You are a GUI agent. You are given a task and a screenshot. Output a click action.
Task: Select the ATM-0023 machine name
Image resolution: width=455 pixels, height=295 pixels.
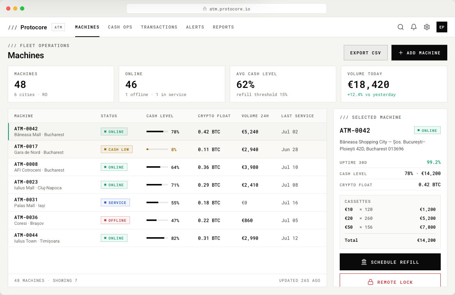tap(26, 182)
